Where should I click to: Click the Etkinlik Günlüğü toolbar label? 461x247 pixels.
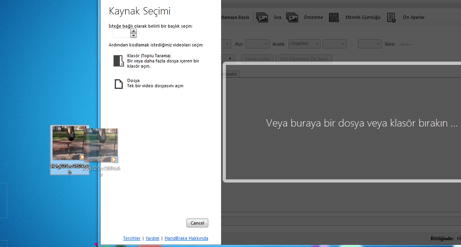[363, 17]
